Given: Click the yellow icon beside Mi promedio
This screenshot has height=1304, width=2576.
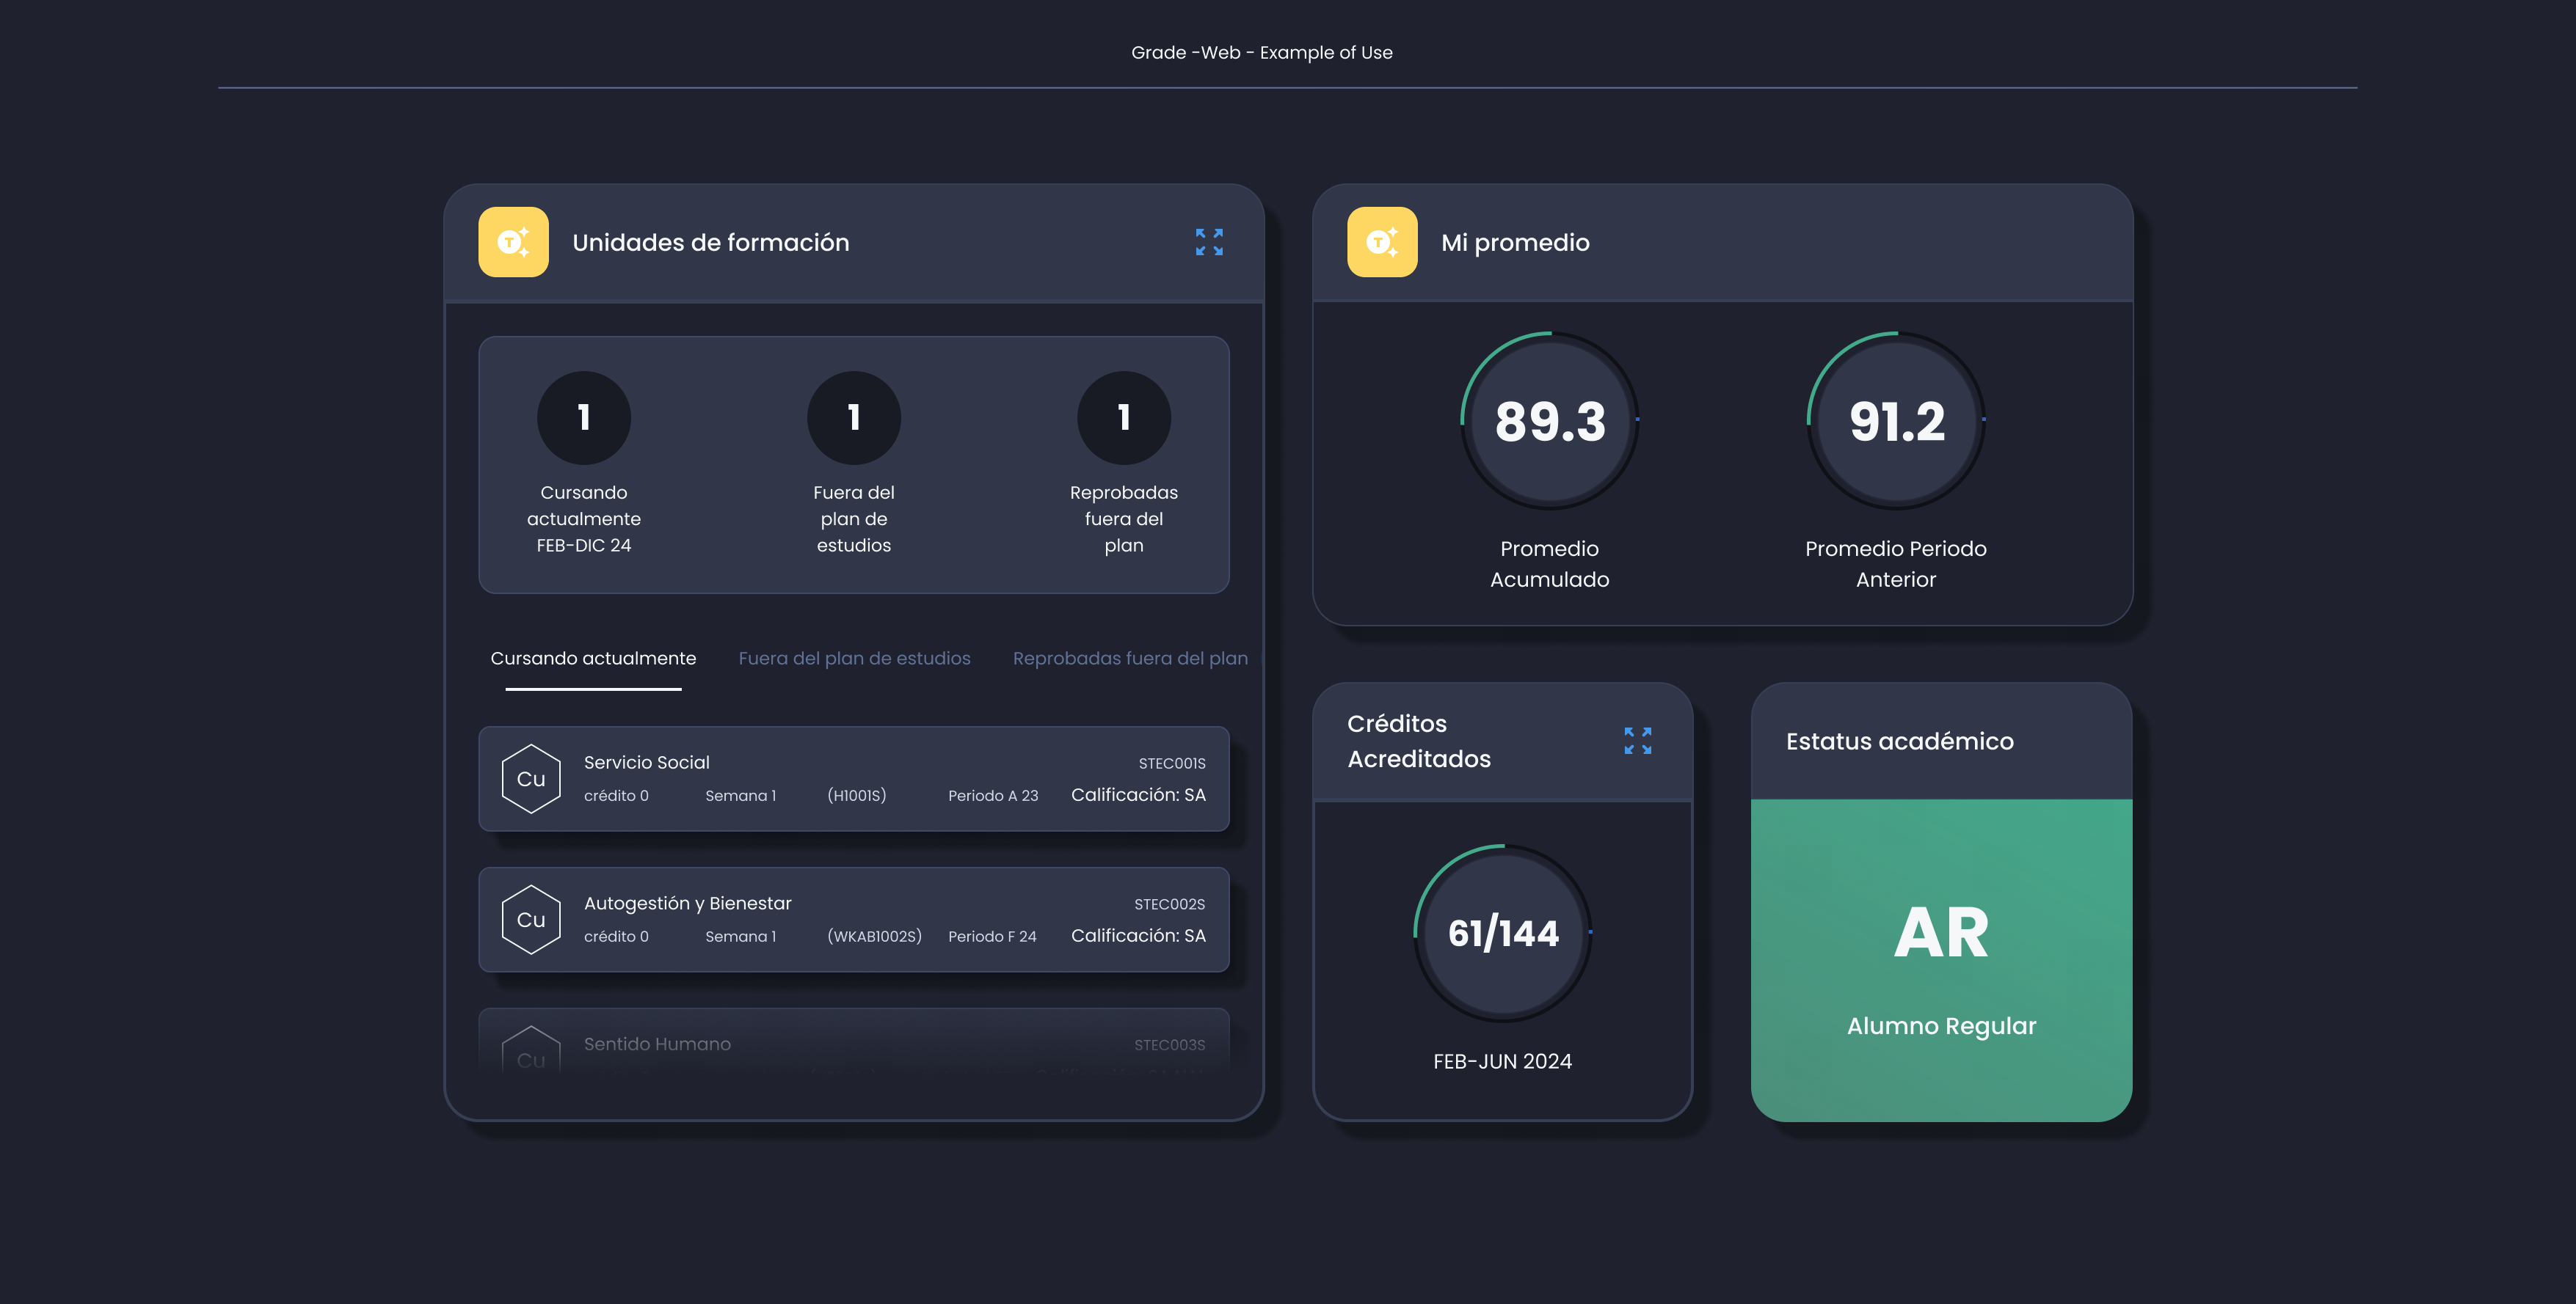Looking at the screenshot, I should point(1382,242).
